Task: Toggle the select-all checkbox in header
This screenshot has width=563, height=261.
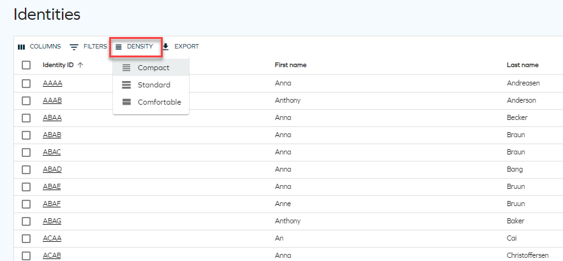Action: [x=26, y=65]
